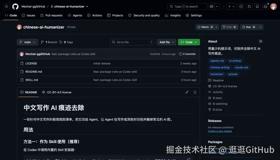280x160 pixels.
Task: Open the Projects tab
Action: coord(115,16)
